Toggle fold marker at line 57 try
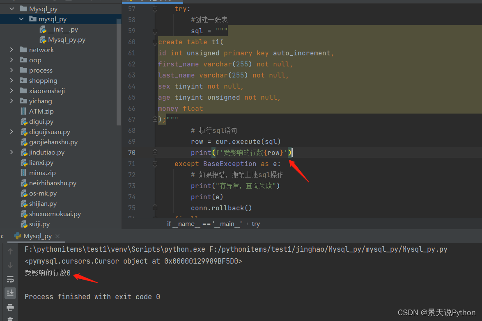This screenshot has width=482, height=321. 155,9
